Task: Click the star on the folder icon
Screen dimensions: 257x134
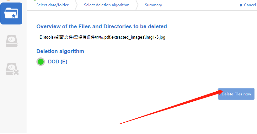Action: click(x=14, y=16)
